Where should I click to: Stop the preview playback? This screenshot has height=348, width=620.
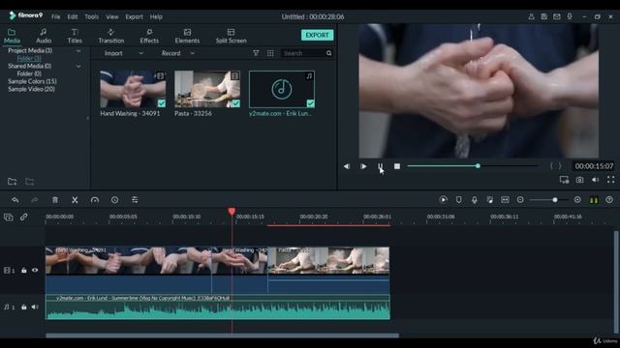(397, 166)
